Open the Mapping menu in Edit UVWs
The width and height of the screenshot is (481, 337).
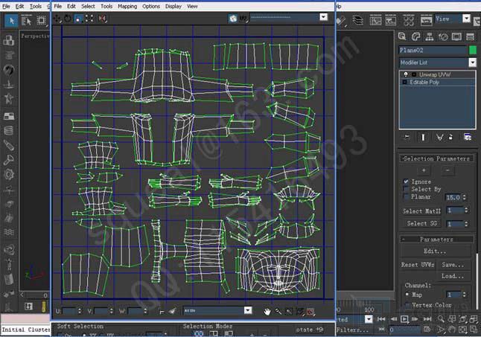point(127,6)
